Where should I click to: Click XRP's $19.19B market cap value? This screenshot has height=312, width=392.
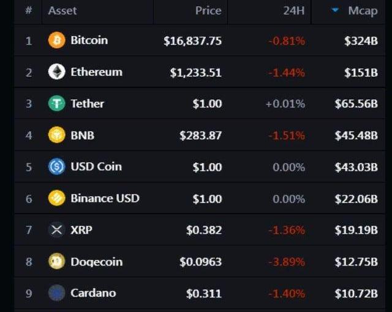(356, 230)
